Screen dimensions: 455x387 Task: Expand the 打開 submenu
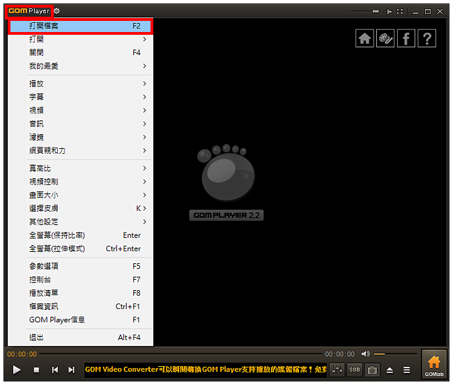80,39
